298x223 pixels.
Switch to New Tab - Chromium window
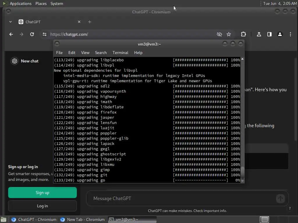pyautogui.click(x=82, y=220)
